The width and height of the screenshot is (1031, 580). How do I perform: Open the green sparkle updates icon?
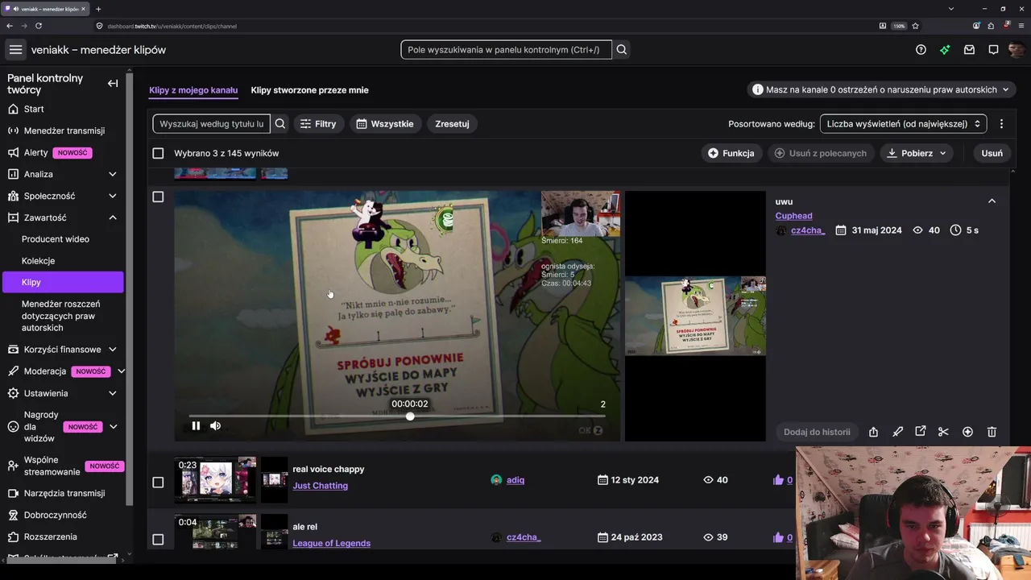point(945,50)
